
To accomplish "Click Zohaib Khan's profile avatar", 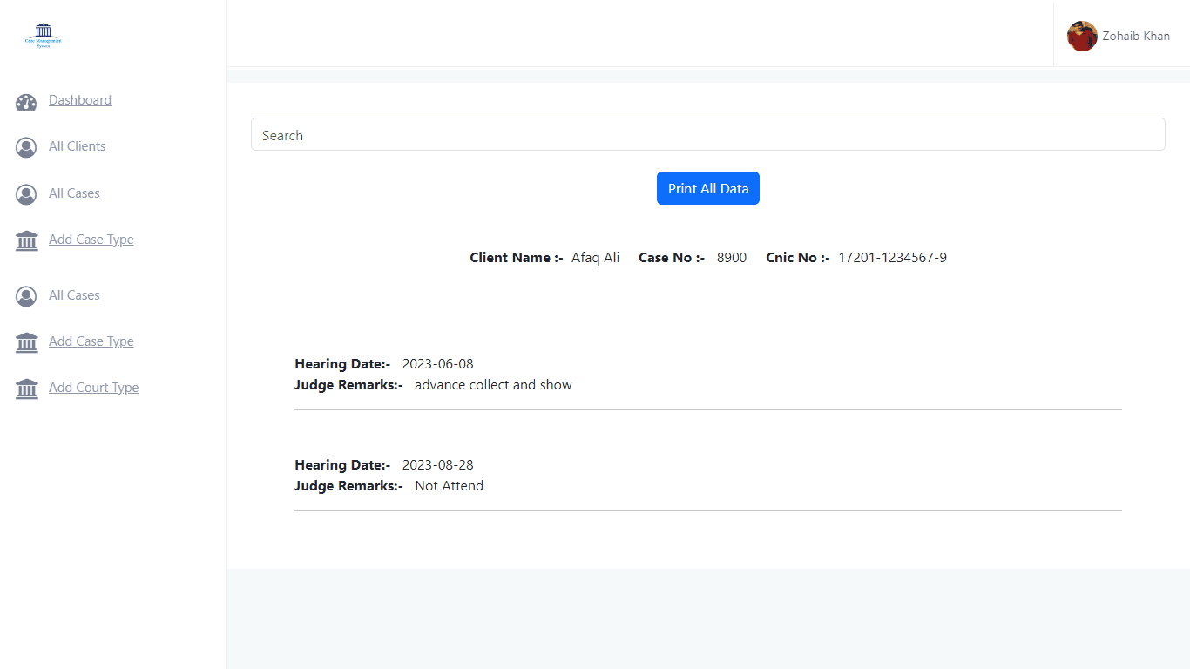I will 1082,37.
